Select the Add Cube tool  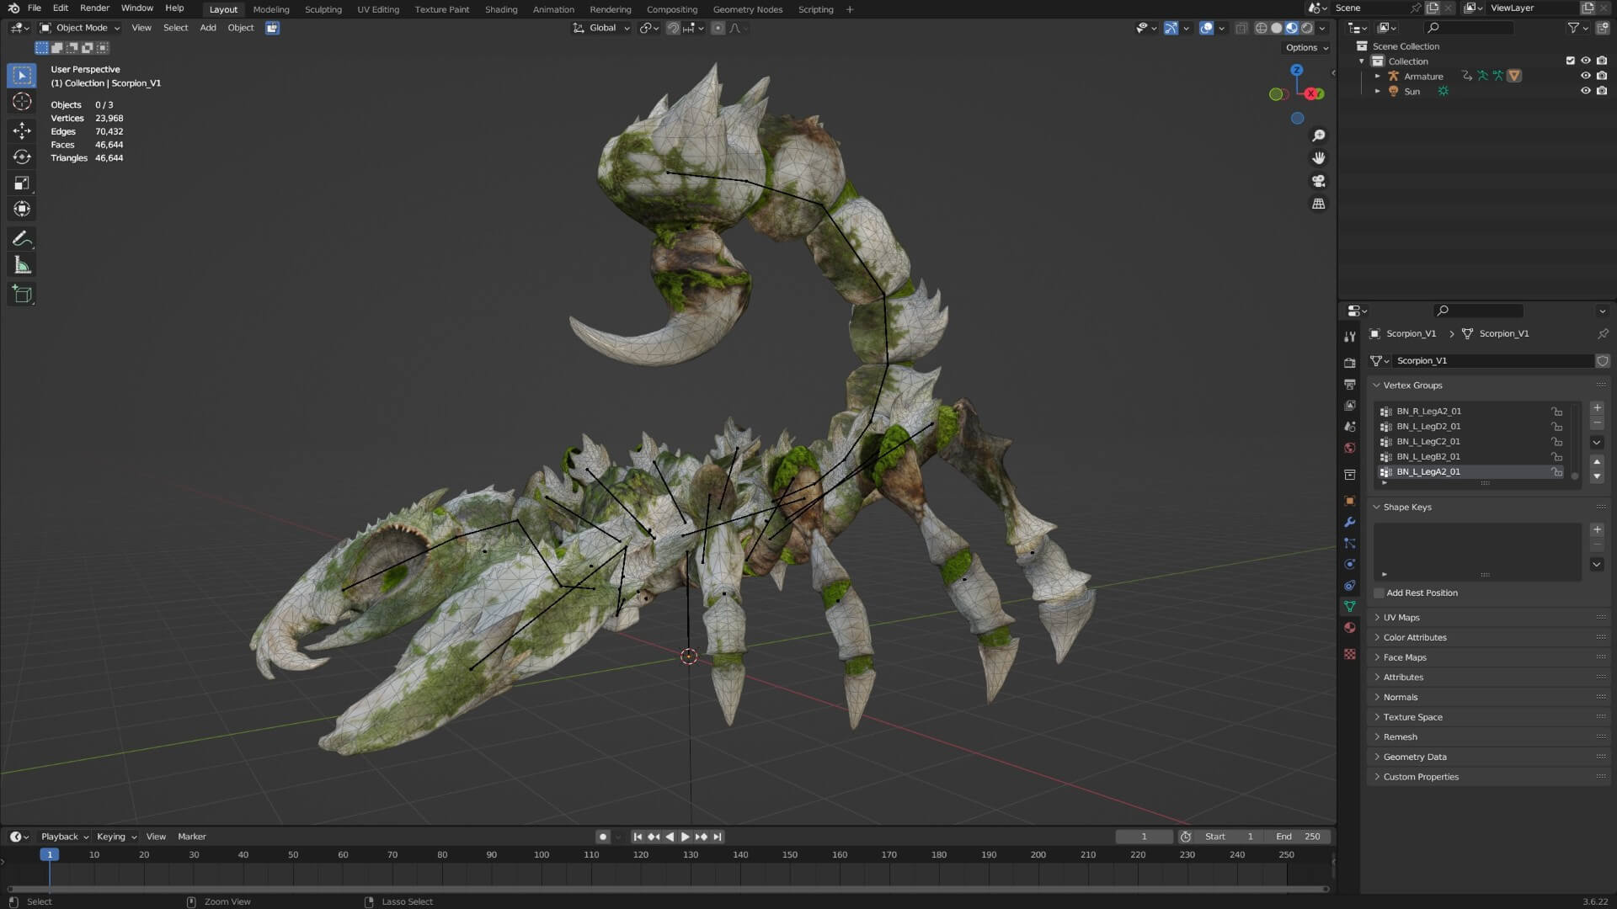[x=22, y=295]
